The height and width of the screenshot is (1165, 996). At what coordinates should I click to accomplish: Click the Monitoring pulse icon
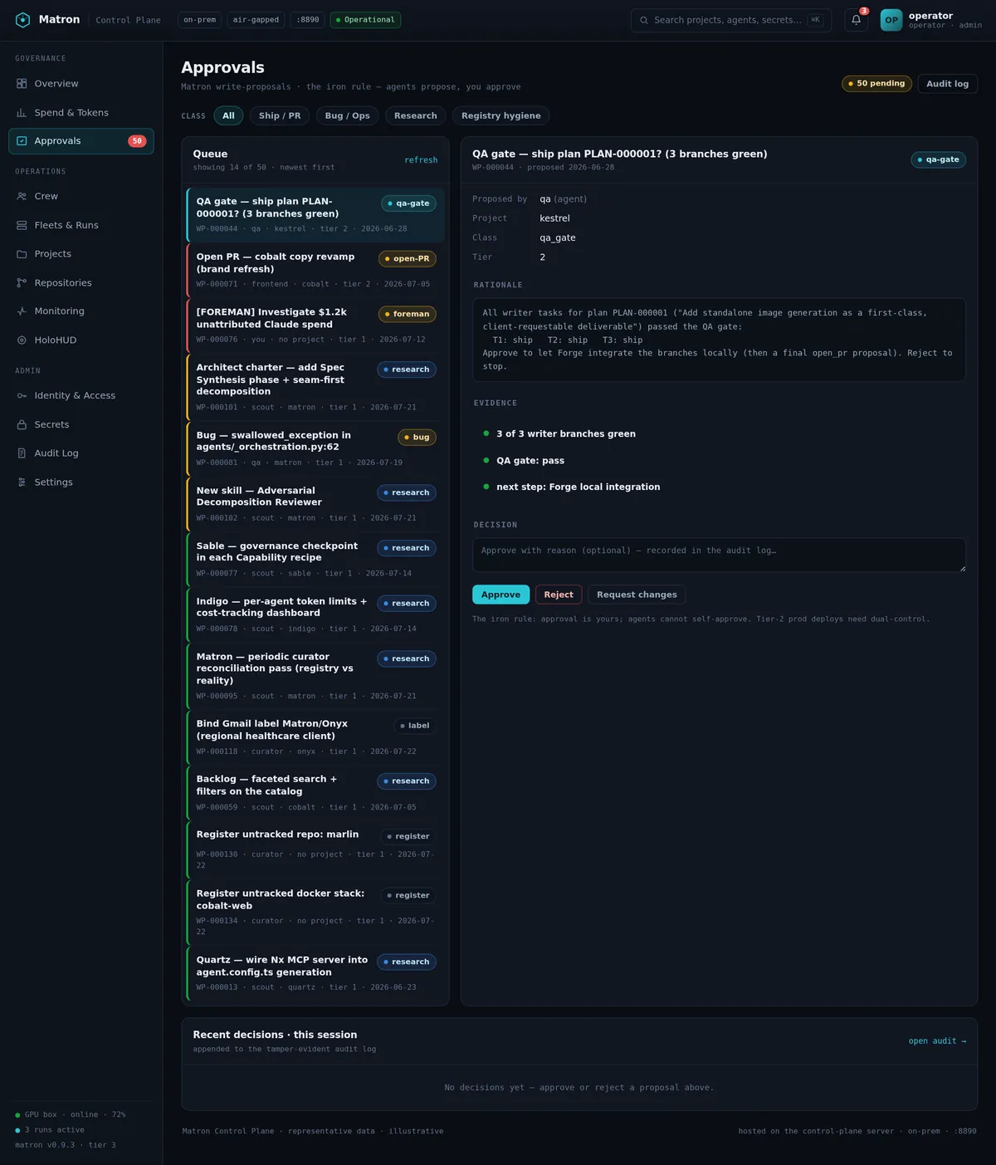22,311
